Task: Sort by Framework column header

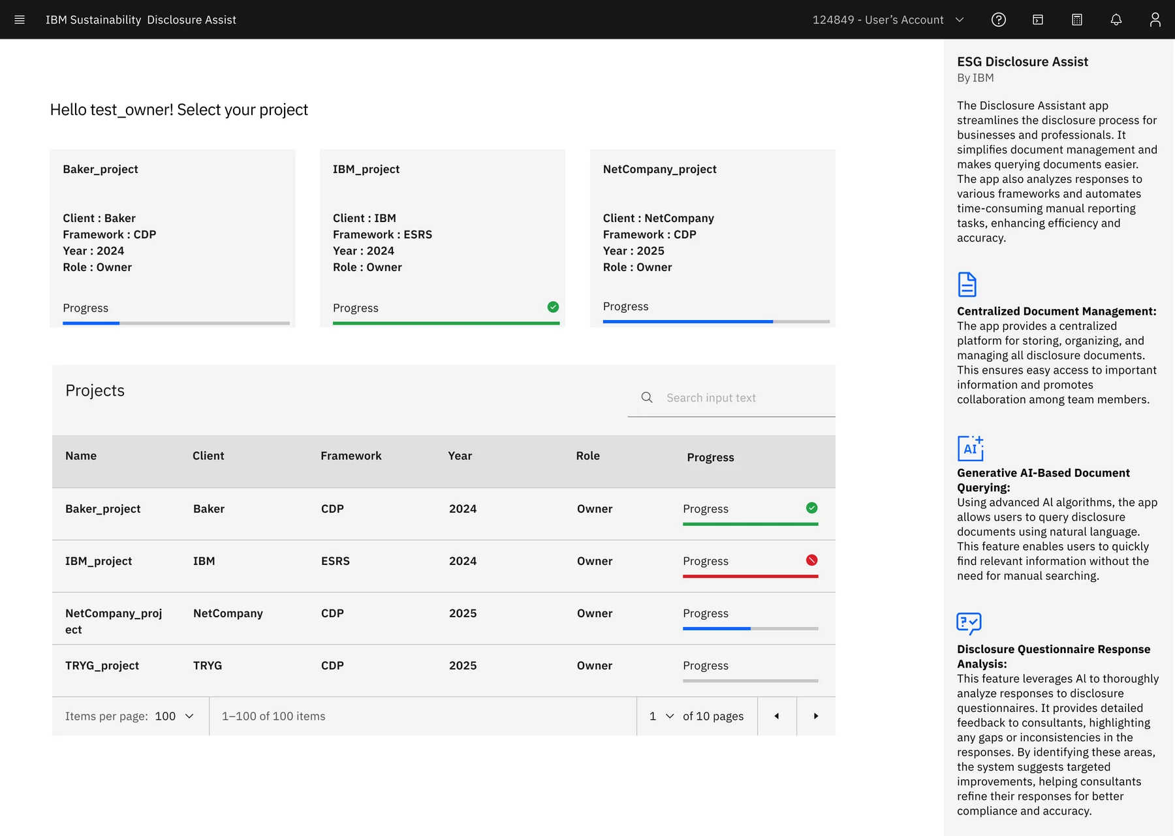Action: point(351,456)
